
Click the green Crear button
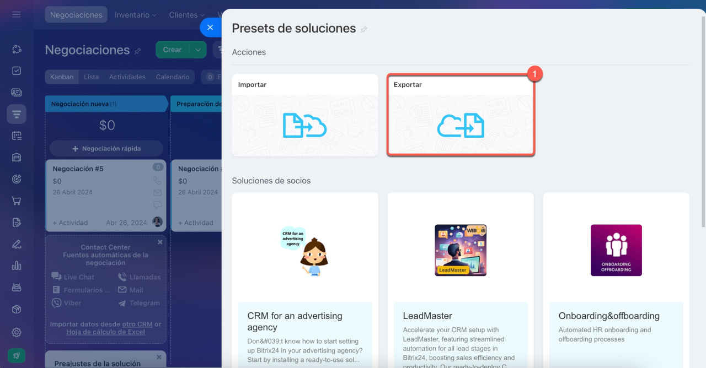pos(173,50)
